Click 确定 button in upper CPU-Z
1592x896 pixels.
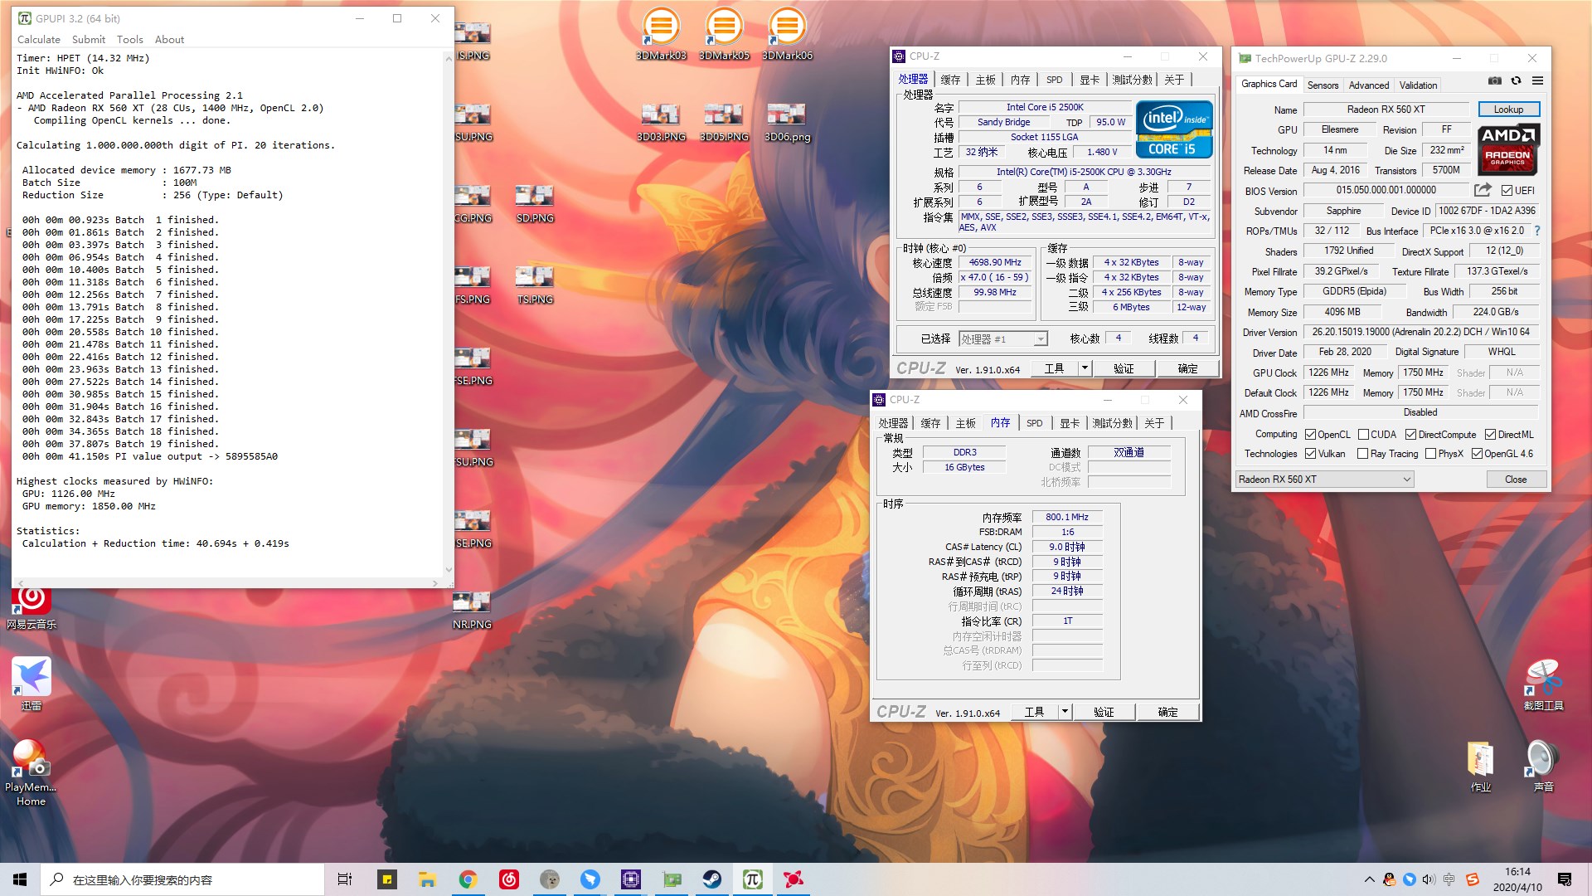(1187, 368)
